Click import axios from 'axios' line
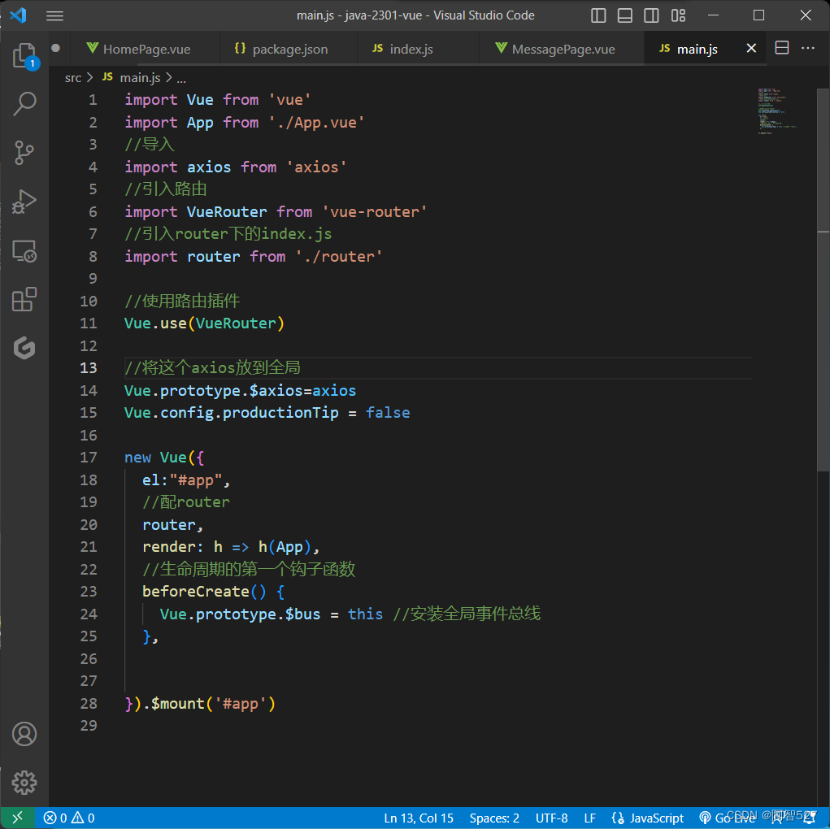830x829 pixels. 236,167
